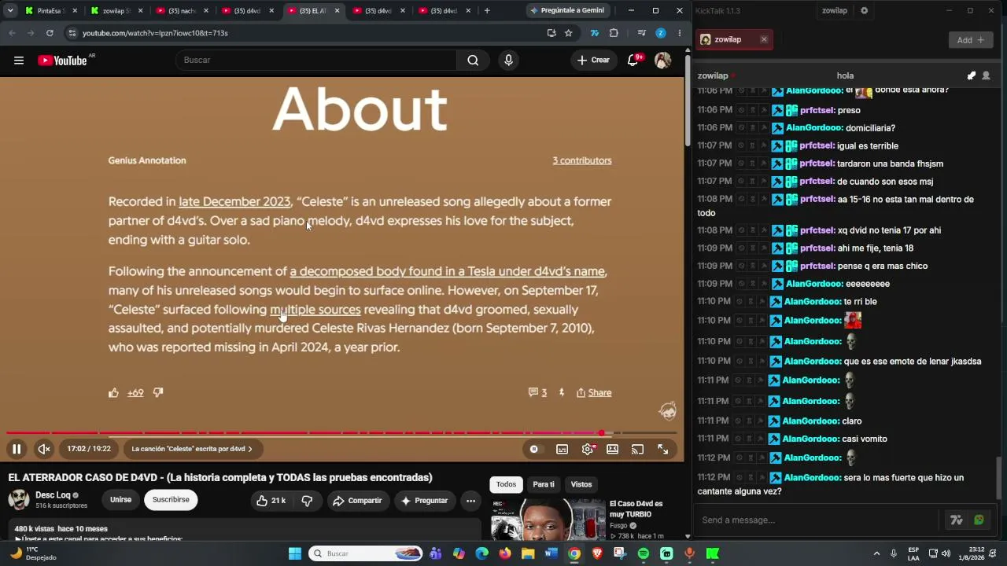Go to the YouTube home logo
This screenshot has height=566, width=1007.
point(63,61)
